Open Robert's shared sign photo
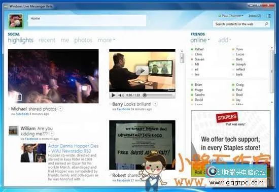 [x=142, y=145]
